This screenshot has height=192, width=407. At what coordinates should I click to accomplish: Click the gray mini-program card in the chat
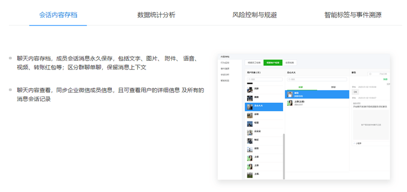371,125
